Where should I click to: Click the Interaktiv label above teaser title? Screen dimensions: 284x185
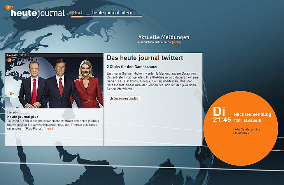12,113
